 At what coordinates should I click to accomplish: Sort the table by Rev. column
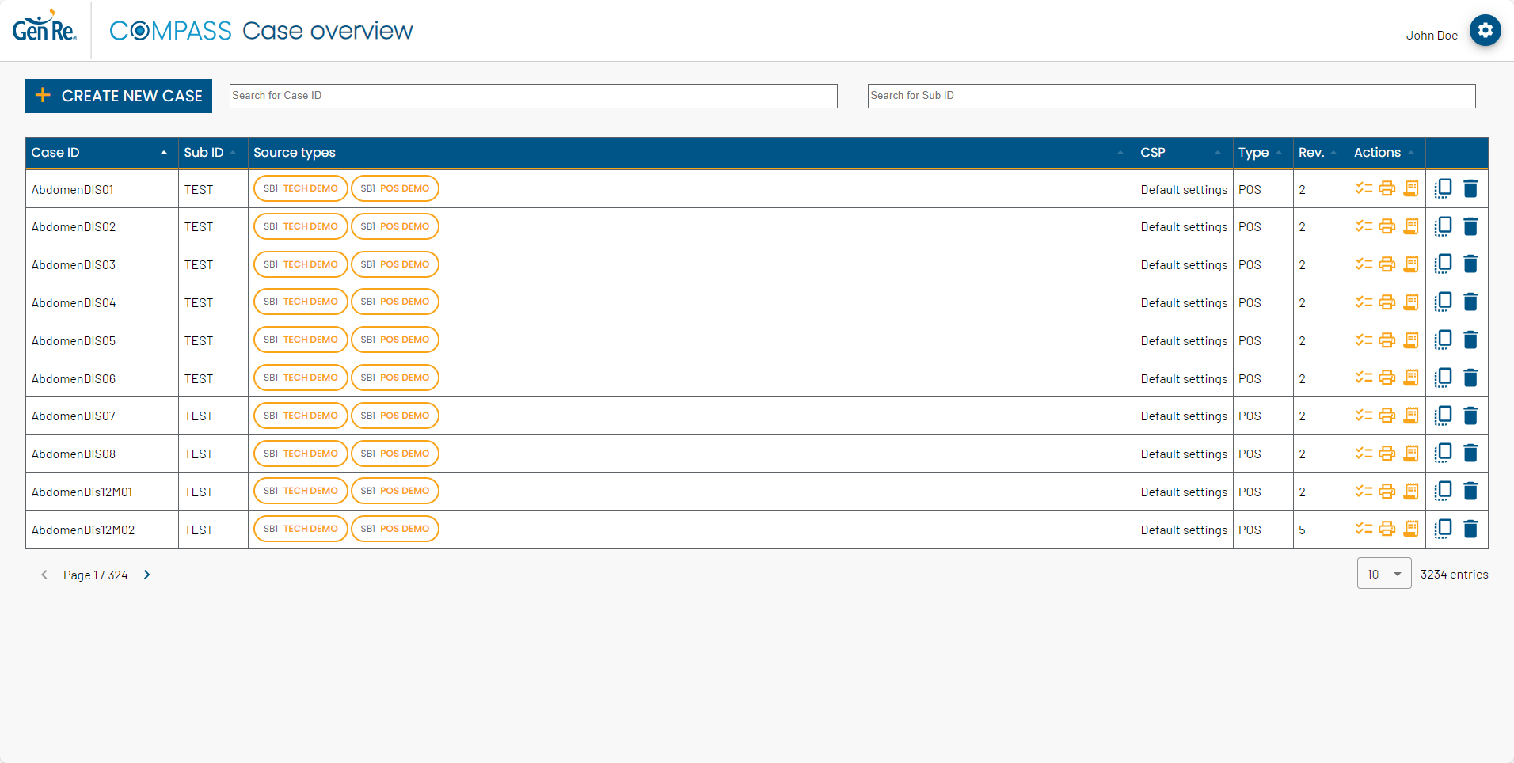click(1320, 152)
